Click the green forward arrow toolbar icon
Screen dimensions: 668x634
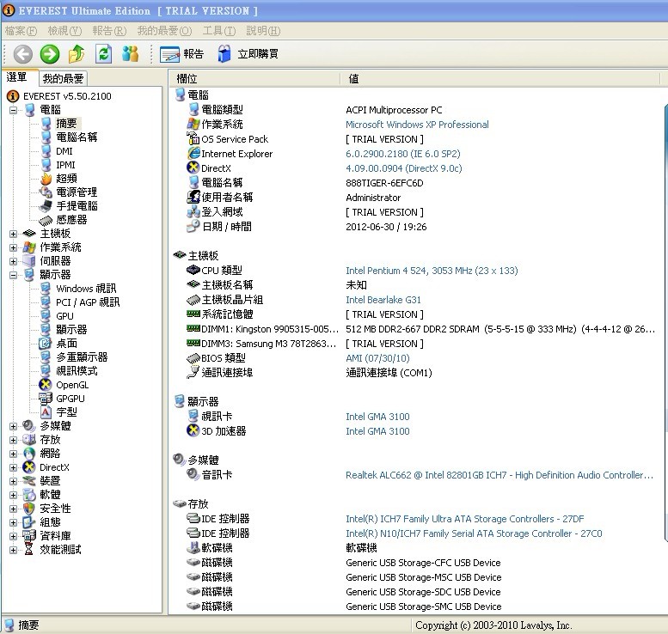pyautogui.click(x=50, y=54)
